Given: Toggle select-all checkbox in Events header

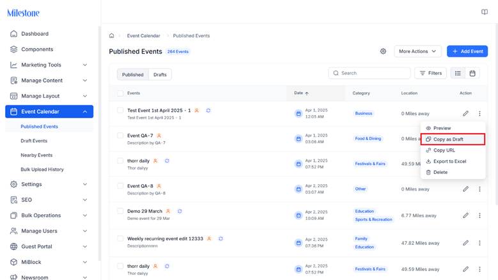Looking at the screenshot, I should pyautogui.click(x=120, y=93).
